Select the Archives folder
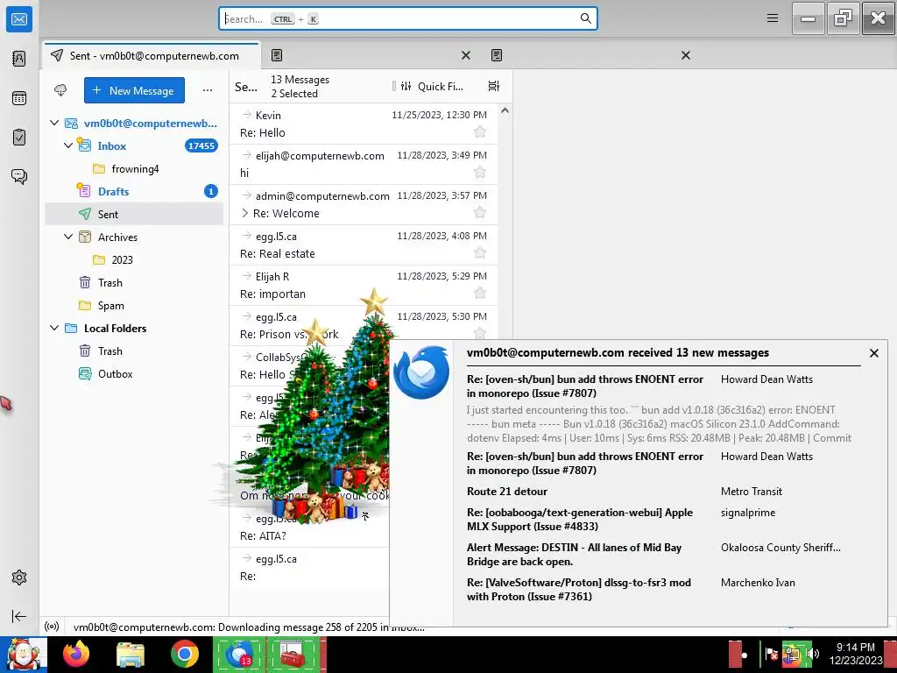This screenshot has width=897, height=673. click(x=134, y=237)
